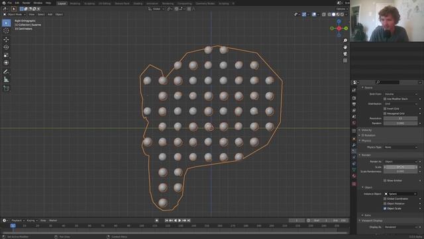Screen dimensions: 424x239
Task: Toggle the Invert Grid checkbox
Action: pyautogui.click(x=385, y=109)
